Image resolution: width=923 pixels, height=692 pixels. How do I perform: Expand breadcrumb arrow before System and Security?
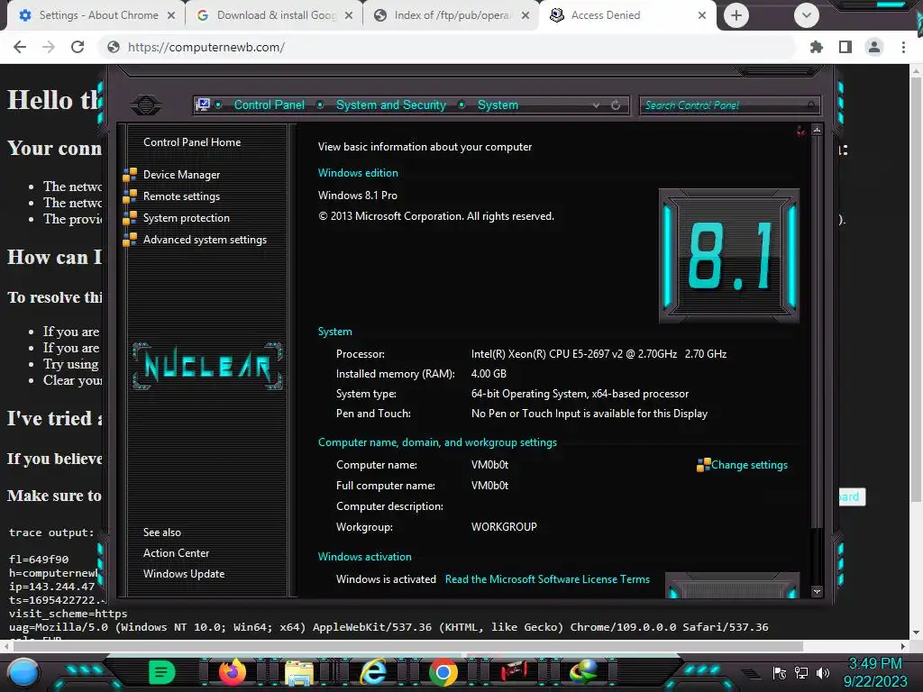pyautogui.click(x=320, y=105)
